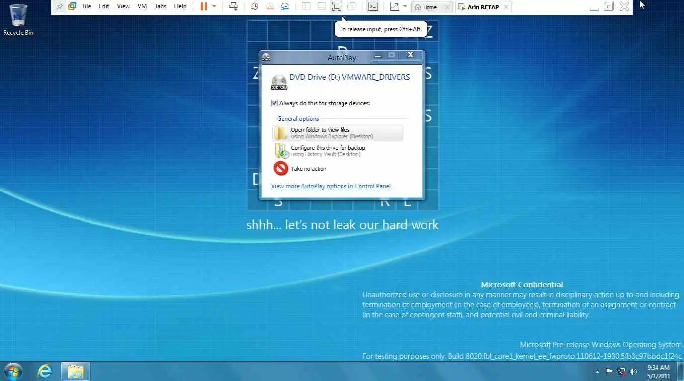
Task: Open the File menu
Action: [86, 7]
